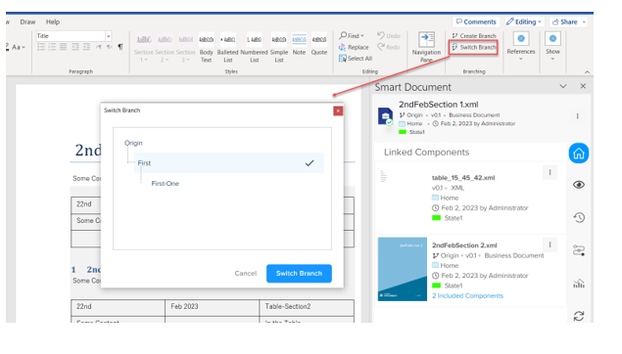
Task: Open options menu for 2ndFebSection 1.xml
Action: pyautogui.click(x=578, y=116)
